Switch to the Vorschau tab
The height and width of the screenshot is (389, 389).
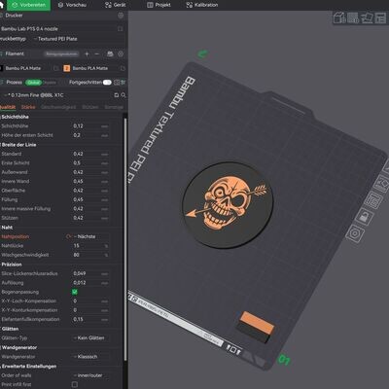click(72, 5)
